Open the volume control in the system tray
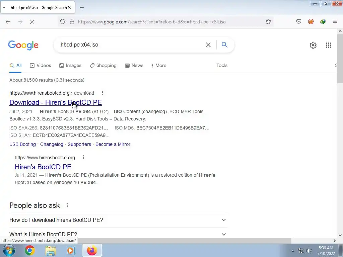Screen dimensions: 343x257 point(309,251)
